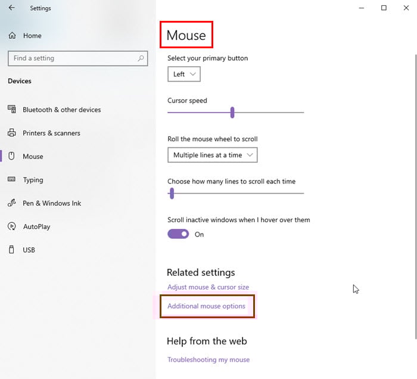Select Mouse in the sidebar

[x=33, y=156]
